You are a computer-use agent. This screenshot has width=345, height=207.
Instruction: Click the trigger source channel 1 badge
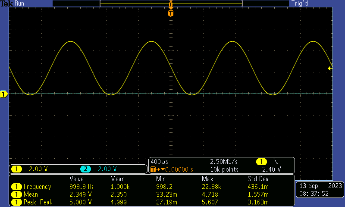coord(261,161)
